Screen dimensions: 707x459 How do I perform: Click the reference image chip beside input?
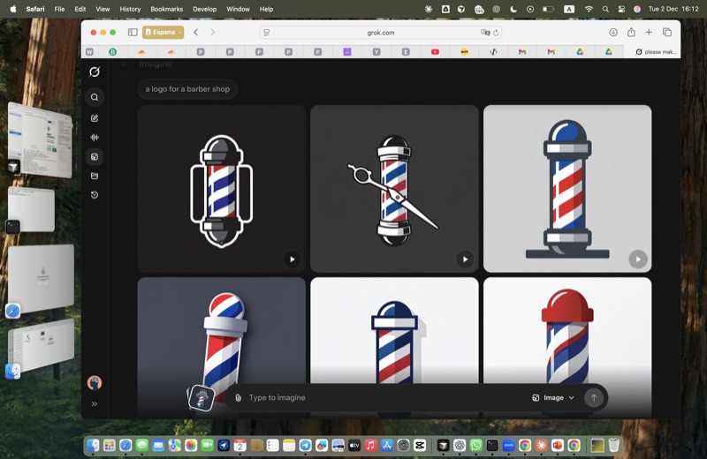[201, 398]
